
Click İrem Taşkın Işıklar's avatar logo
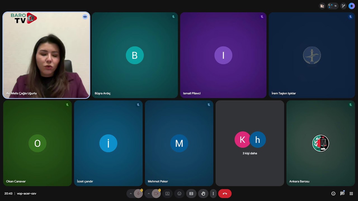(312, 55)
